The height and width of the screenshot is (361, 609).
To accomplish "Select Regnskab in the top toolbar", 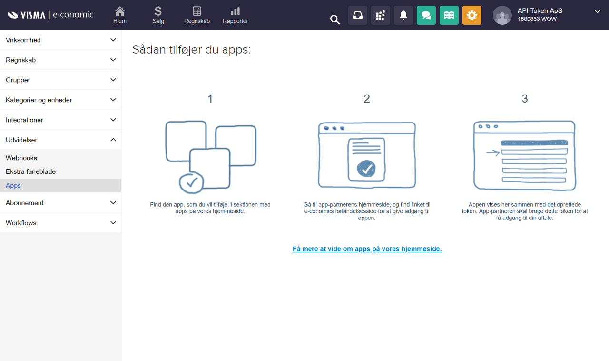I will 196,15.
